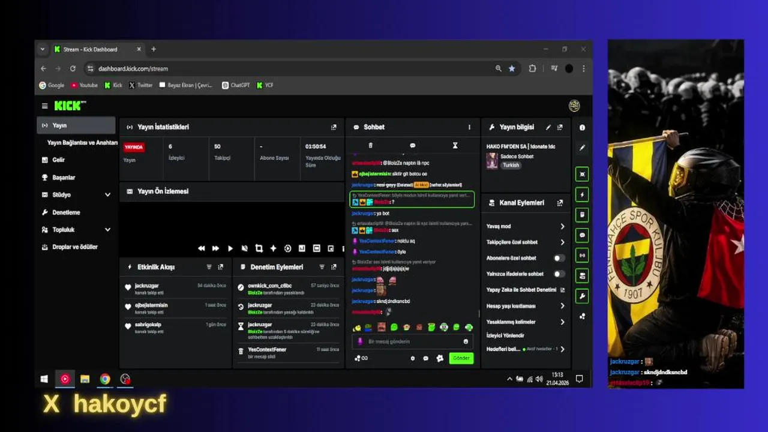This screenshot has height=432, width=768.
Task: Open the profile avatar menu
Action: click(x=574, y=106)
